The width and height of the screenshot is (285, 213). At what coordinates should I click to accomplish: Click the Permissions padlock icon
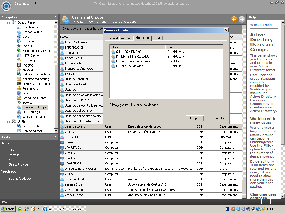pos(19,88)
